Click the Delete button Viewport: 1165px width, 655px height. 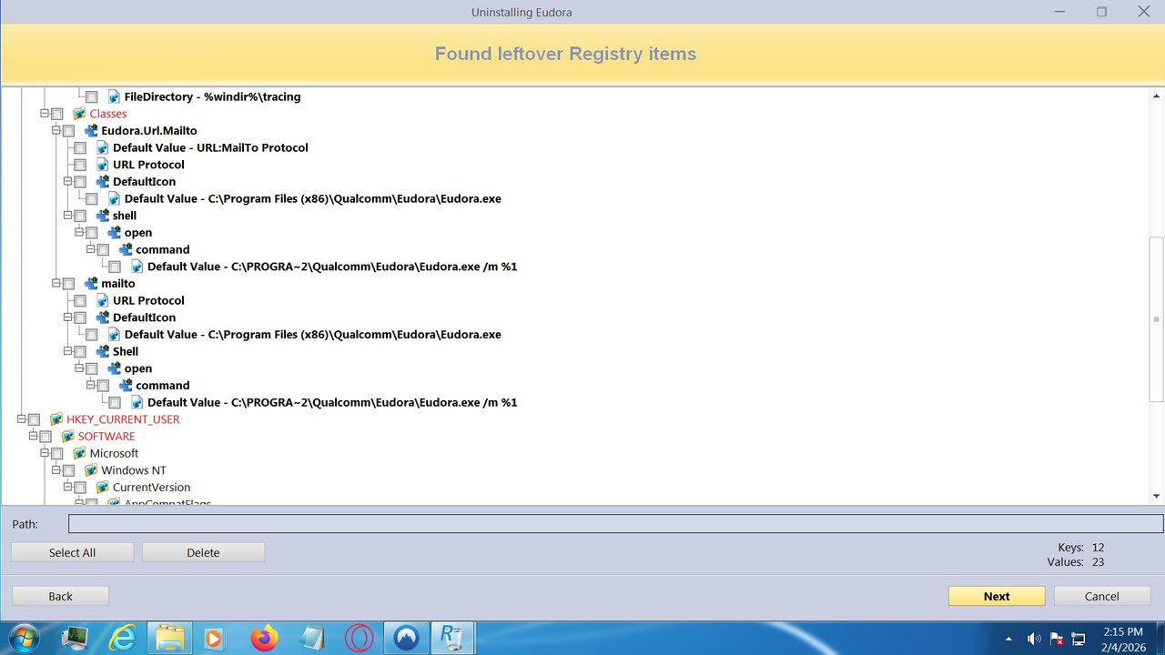click(x=203, y=552)
